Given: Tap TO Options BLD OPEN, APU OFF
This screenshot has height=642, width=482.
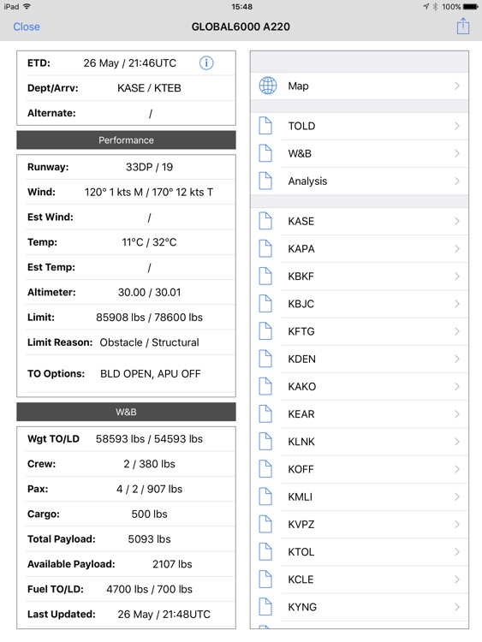Looking at the screenshot, I should (x=151, y=374).
